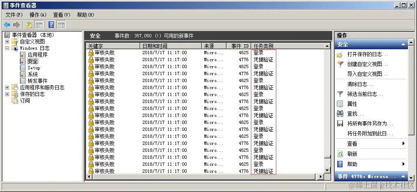Image resolution: width=417 pixels, height=192 pixels.
Task: Click the Up one level toolbar icon
Action: (29, 25)
